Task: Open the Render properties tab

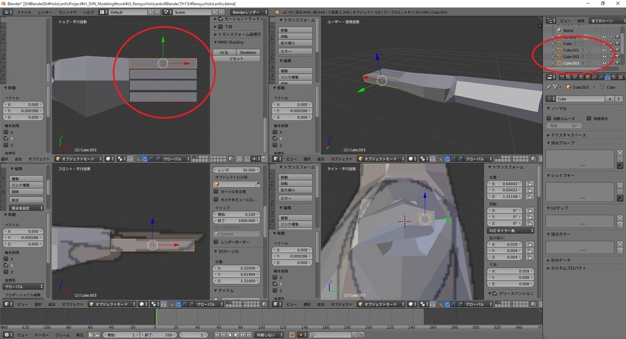Action: 562,77
